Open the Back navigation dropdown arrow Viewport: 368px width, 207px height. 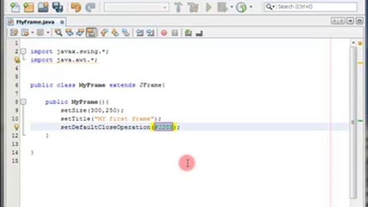(x=32, y=32)
